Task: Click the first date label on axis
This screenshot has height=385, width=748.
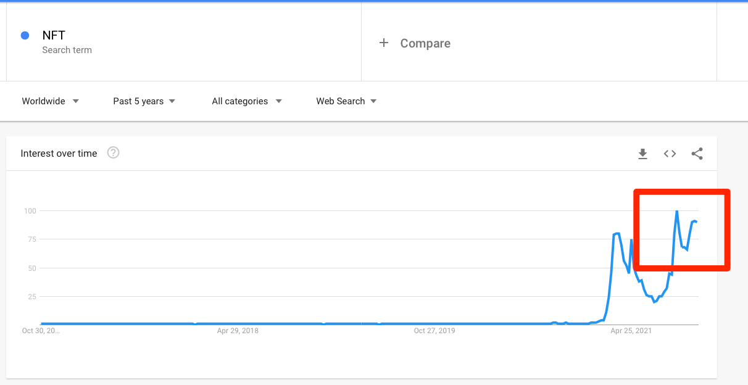Action: [x=41, y=331]
